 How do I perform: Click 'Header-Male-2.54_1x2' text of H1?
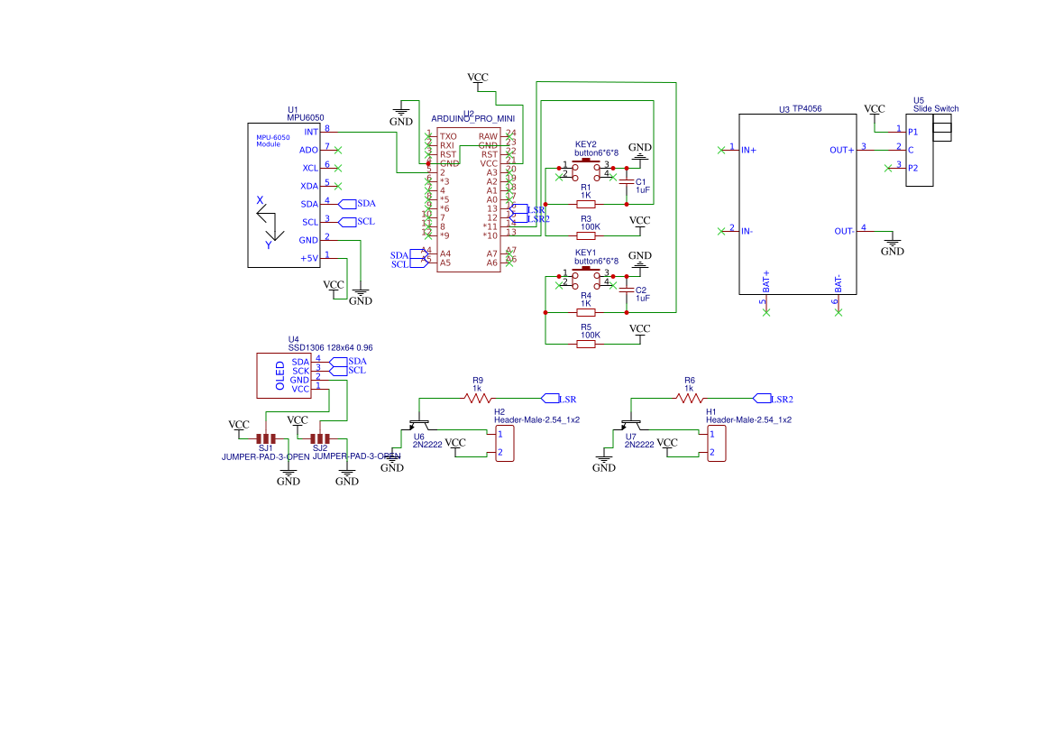point(749,419)
